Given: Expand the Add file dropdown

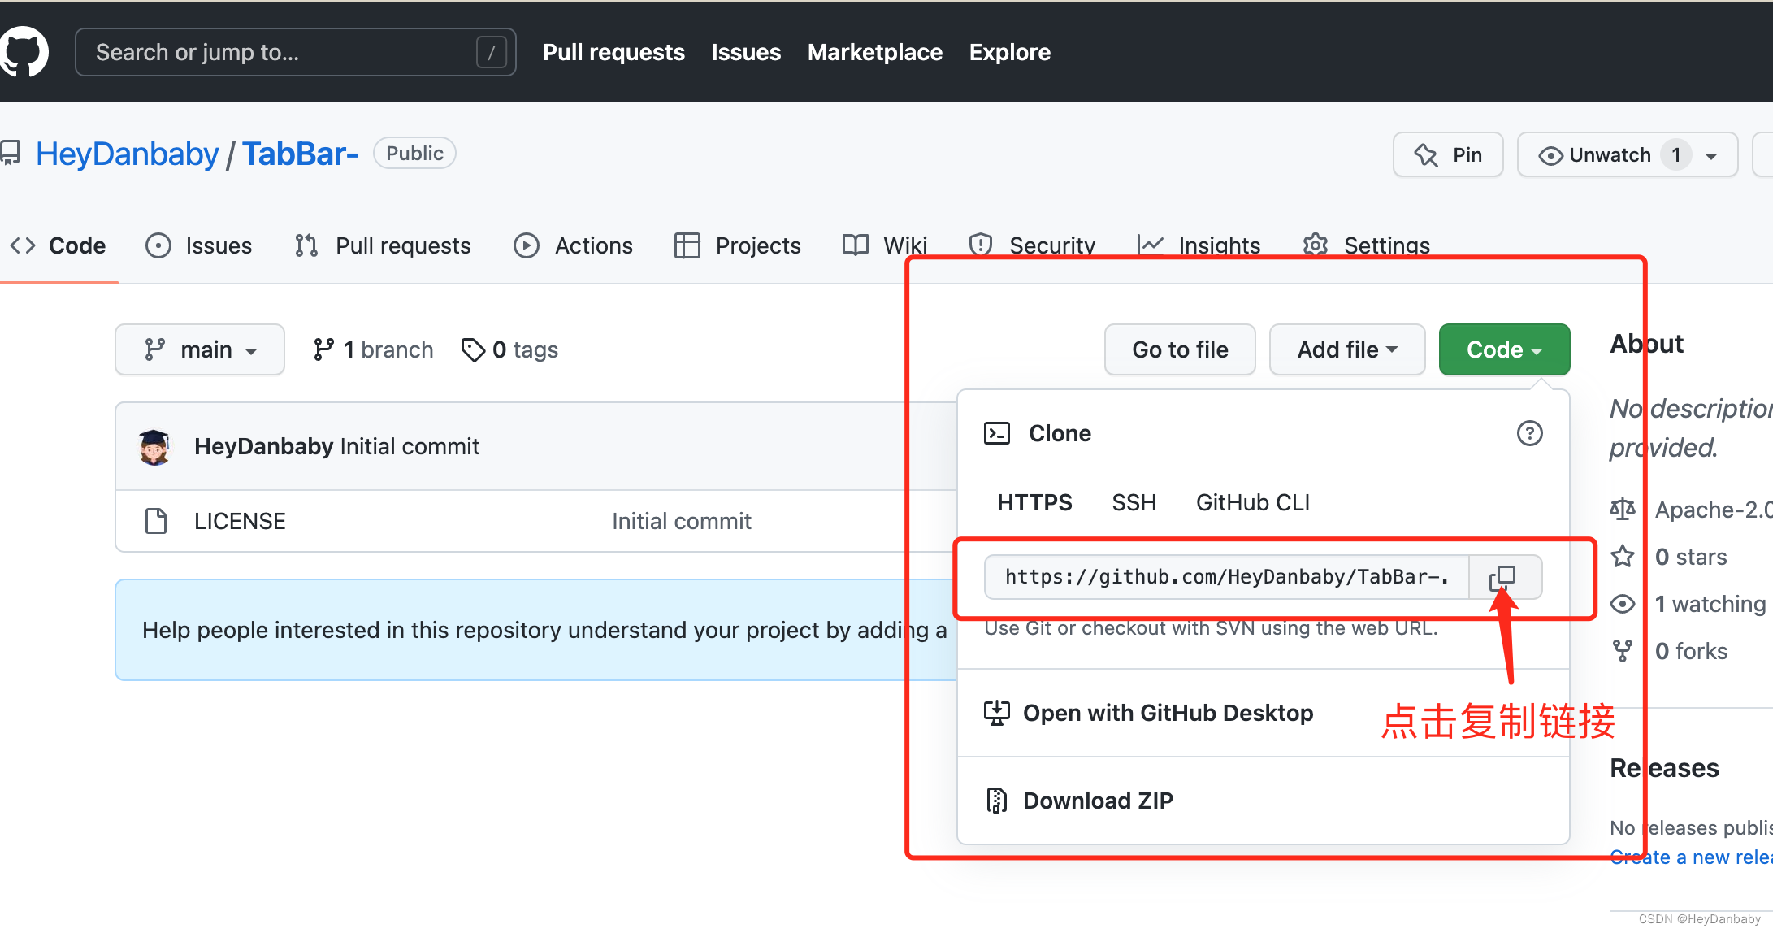Looking at the screenshot, I should (1347, 349).
